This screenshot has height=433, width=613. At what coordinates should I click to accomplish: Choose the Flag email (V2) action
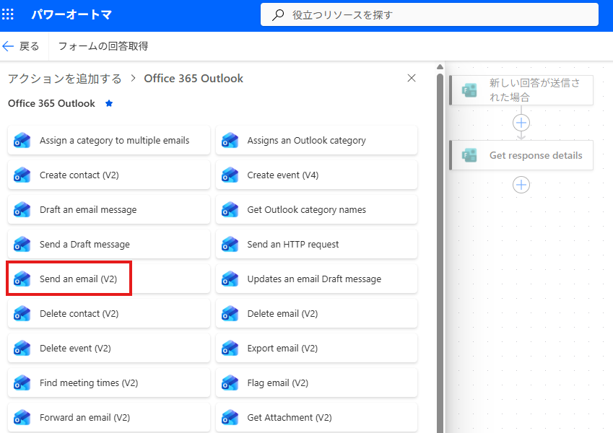point(317,382)
